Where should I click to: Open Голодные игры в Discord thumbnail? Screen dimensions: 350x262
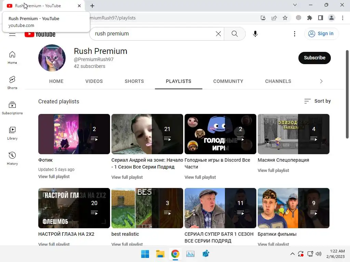[220, 134]
